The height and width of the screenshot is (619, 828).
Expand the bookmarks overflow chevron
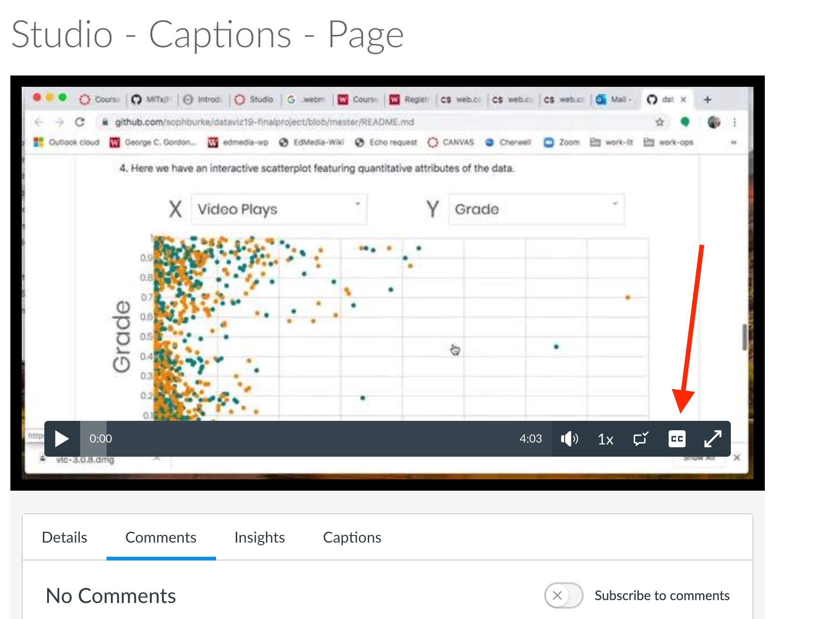click(x=734, y=142)
